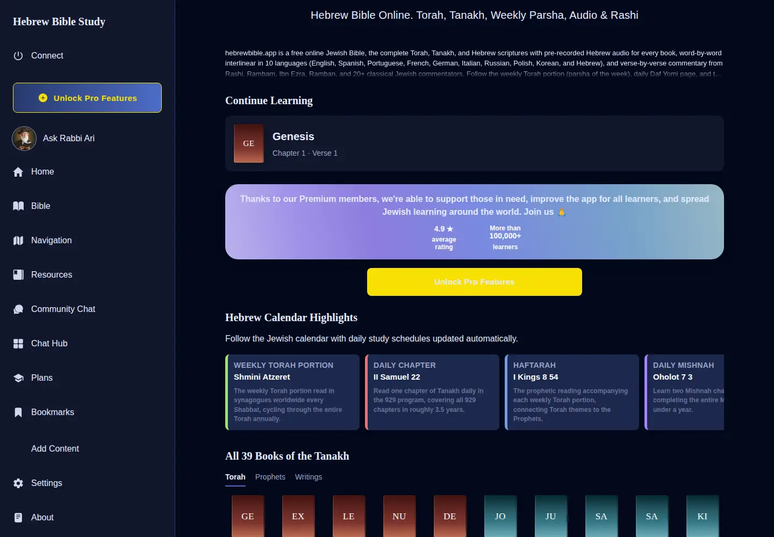The width and height of the screenshot is (774, 537).
Task: Click the Bible open-book icon
Action: (18, 206)
